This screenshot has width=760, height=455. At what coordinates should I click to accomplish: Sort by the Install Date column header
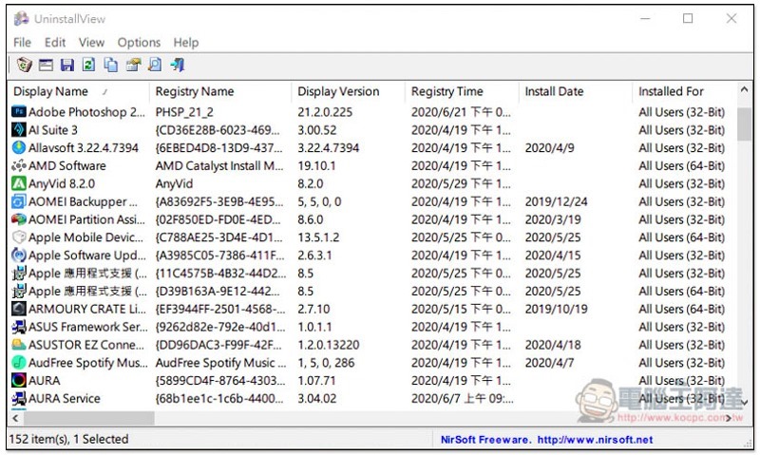click(x=575, y=91)
